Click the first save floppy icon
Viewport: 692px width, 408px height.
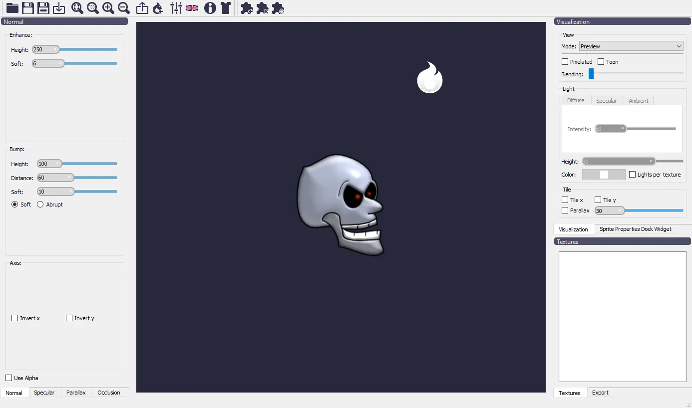pyautogui.click(x=28, y=8)
